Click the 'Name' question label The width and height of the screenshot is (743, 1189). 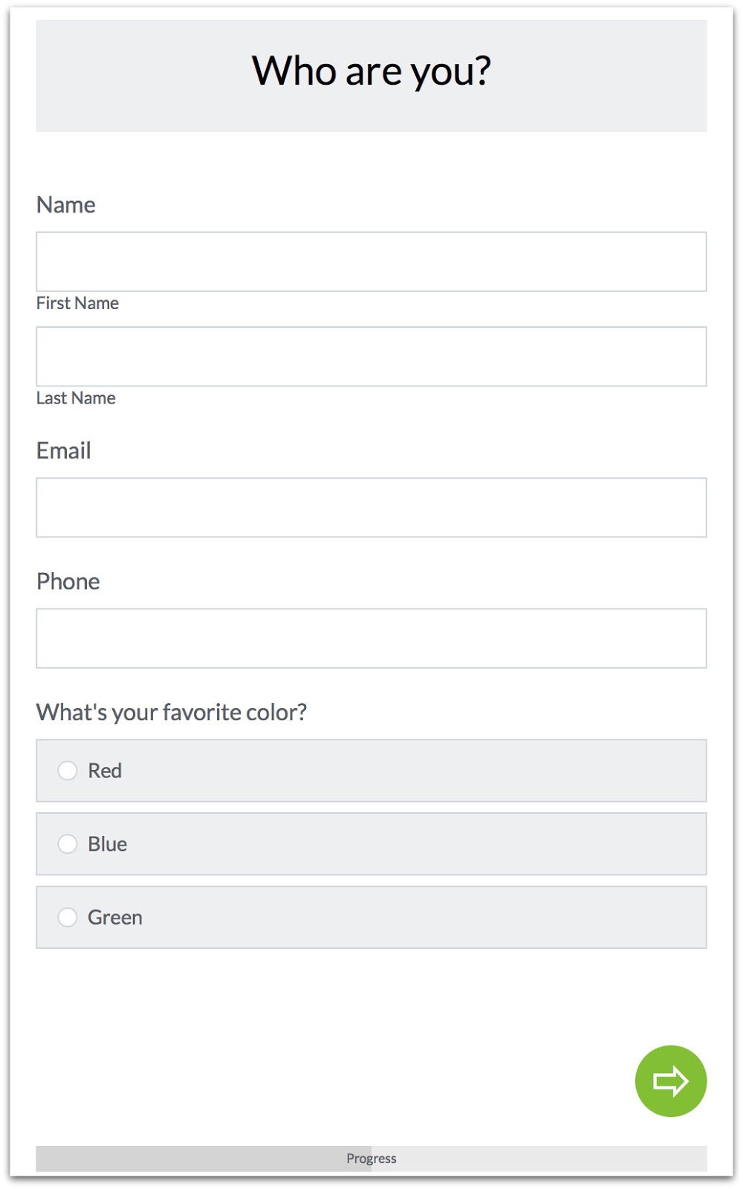click(65, 205)
